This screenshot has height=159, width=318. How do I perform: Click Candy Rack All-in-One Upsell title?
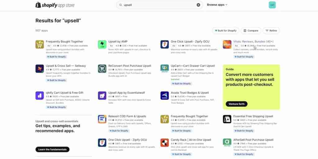[191, 140]
